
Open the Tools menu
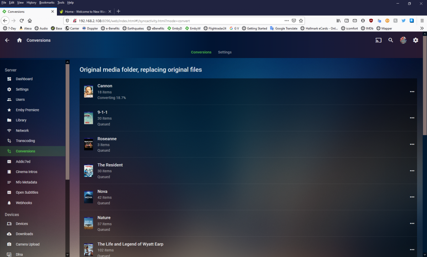click(x=61, y=2)
